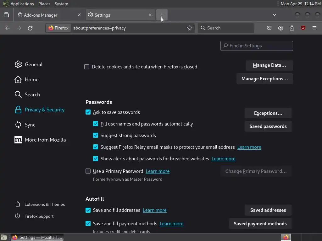Open the Firefox account icon
The image size is (322, 241).
(280, 28)
